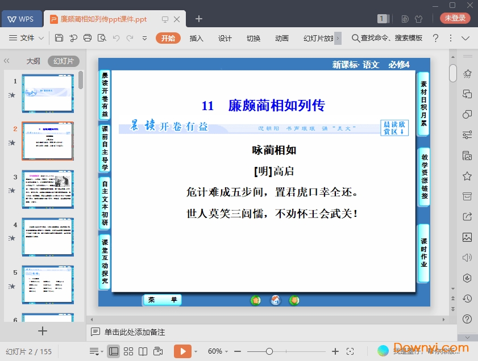Start the slideshow from the status bar play icon
Viewport: 478px width, 361px height.
point(182,351)
